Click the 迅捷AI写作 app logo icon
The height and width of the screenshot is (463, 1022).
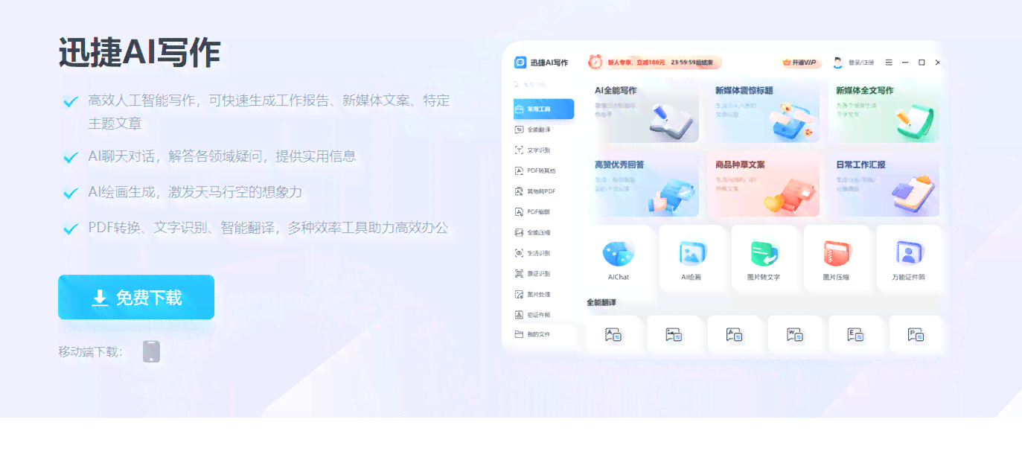pos(520,63)
